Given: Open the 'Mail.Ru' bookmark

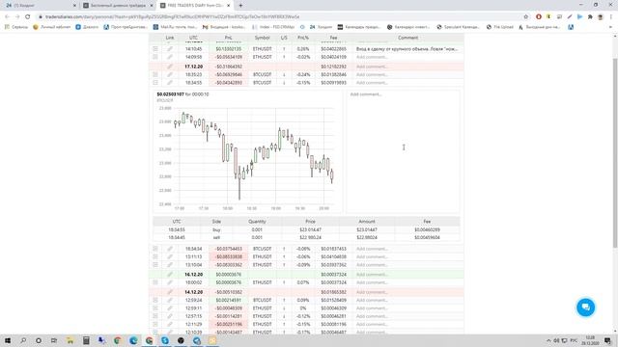Looking at the screenshot, I should (175, 27).
